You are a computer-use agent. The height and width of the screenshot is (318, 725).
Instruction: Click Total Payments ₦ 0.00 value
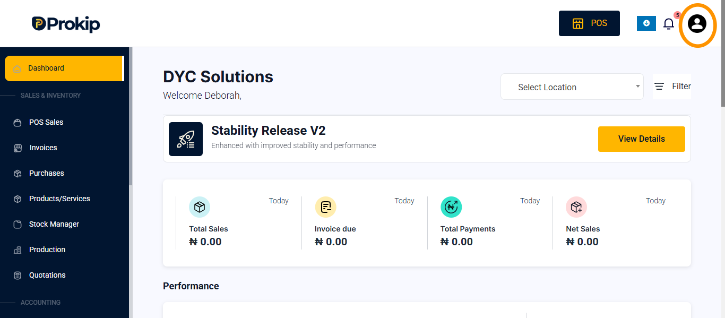pos(457,242)
